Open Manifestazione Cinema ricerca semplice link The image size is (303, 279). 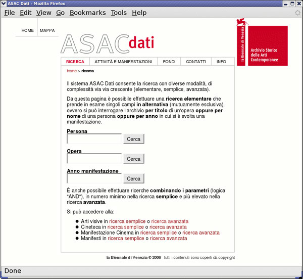point(159,232)
